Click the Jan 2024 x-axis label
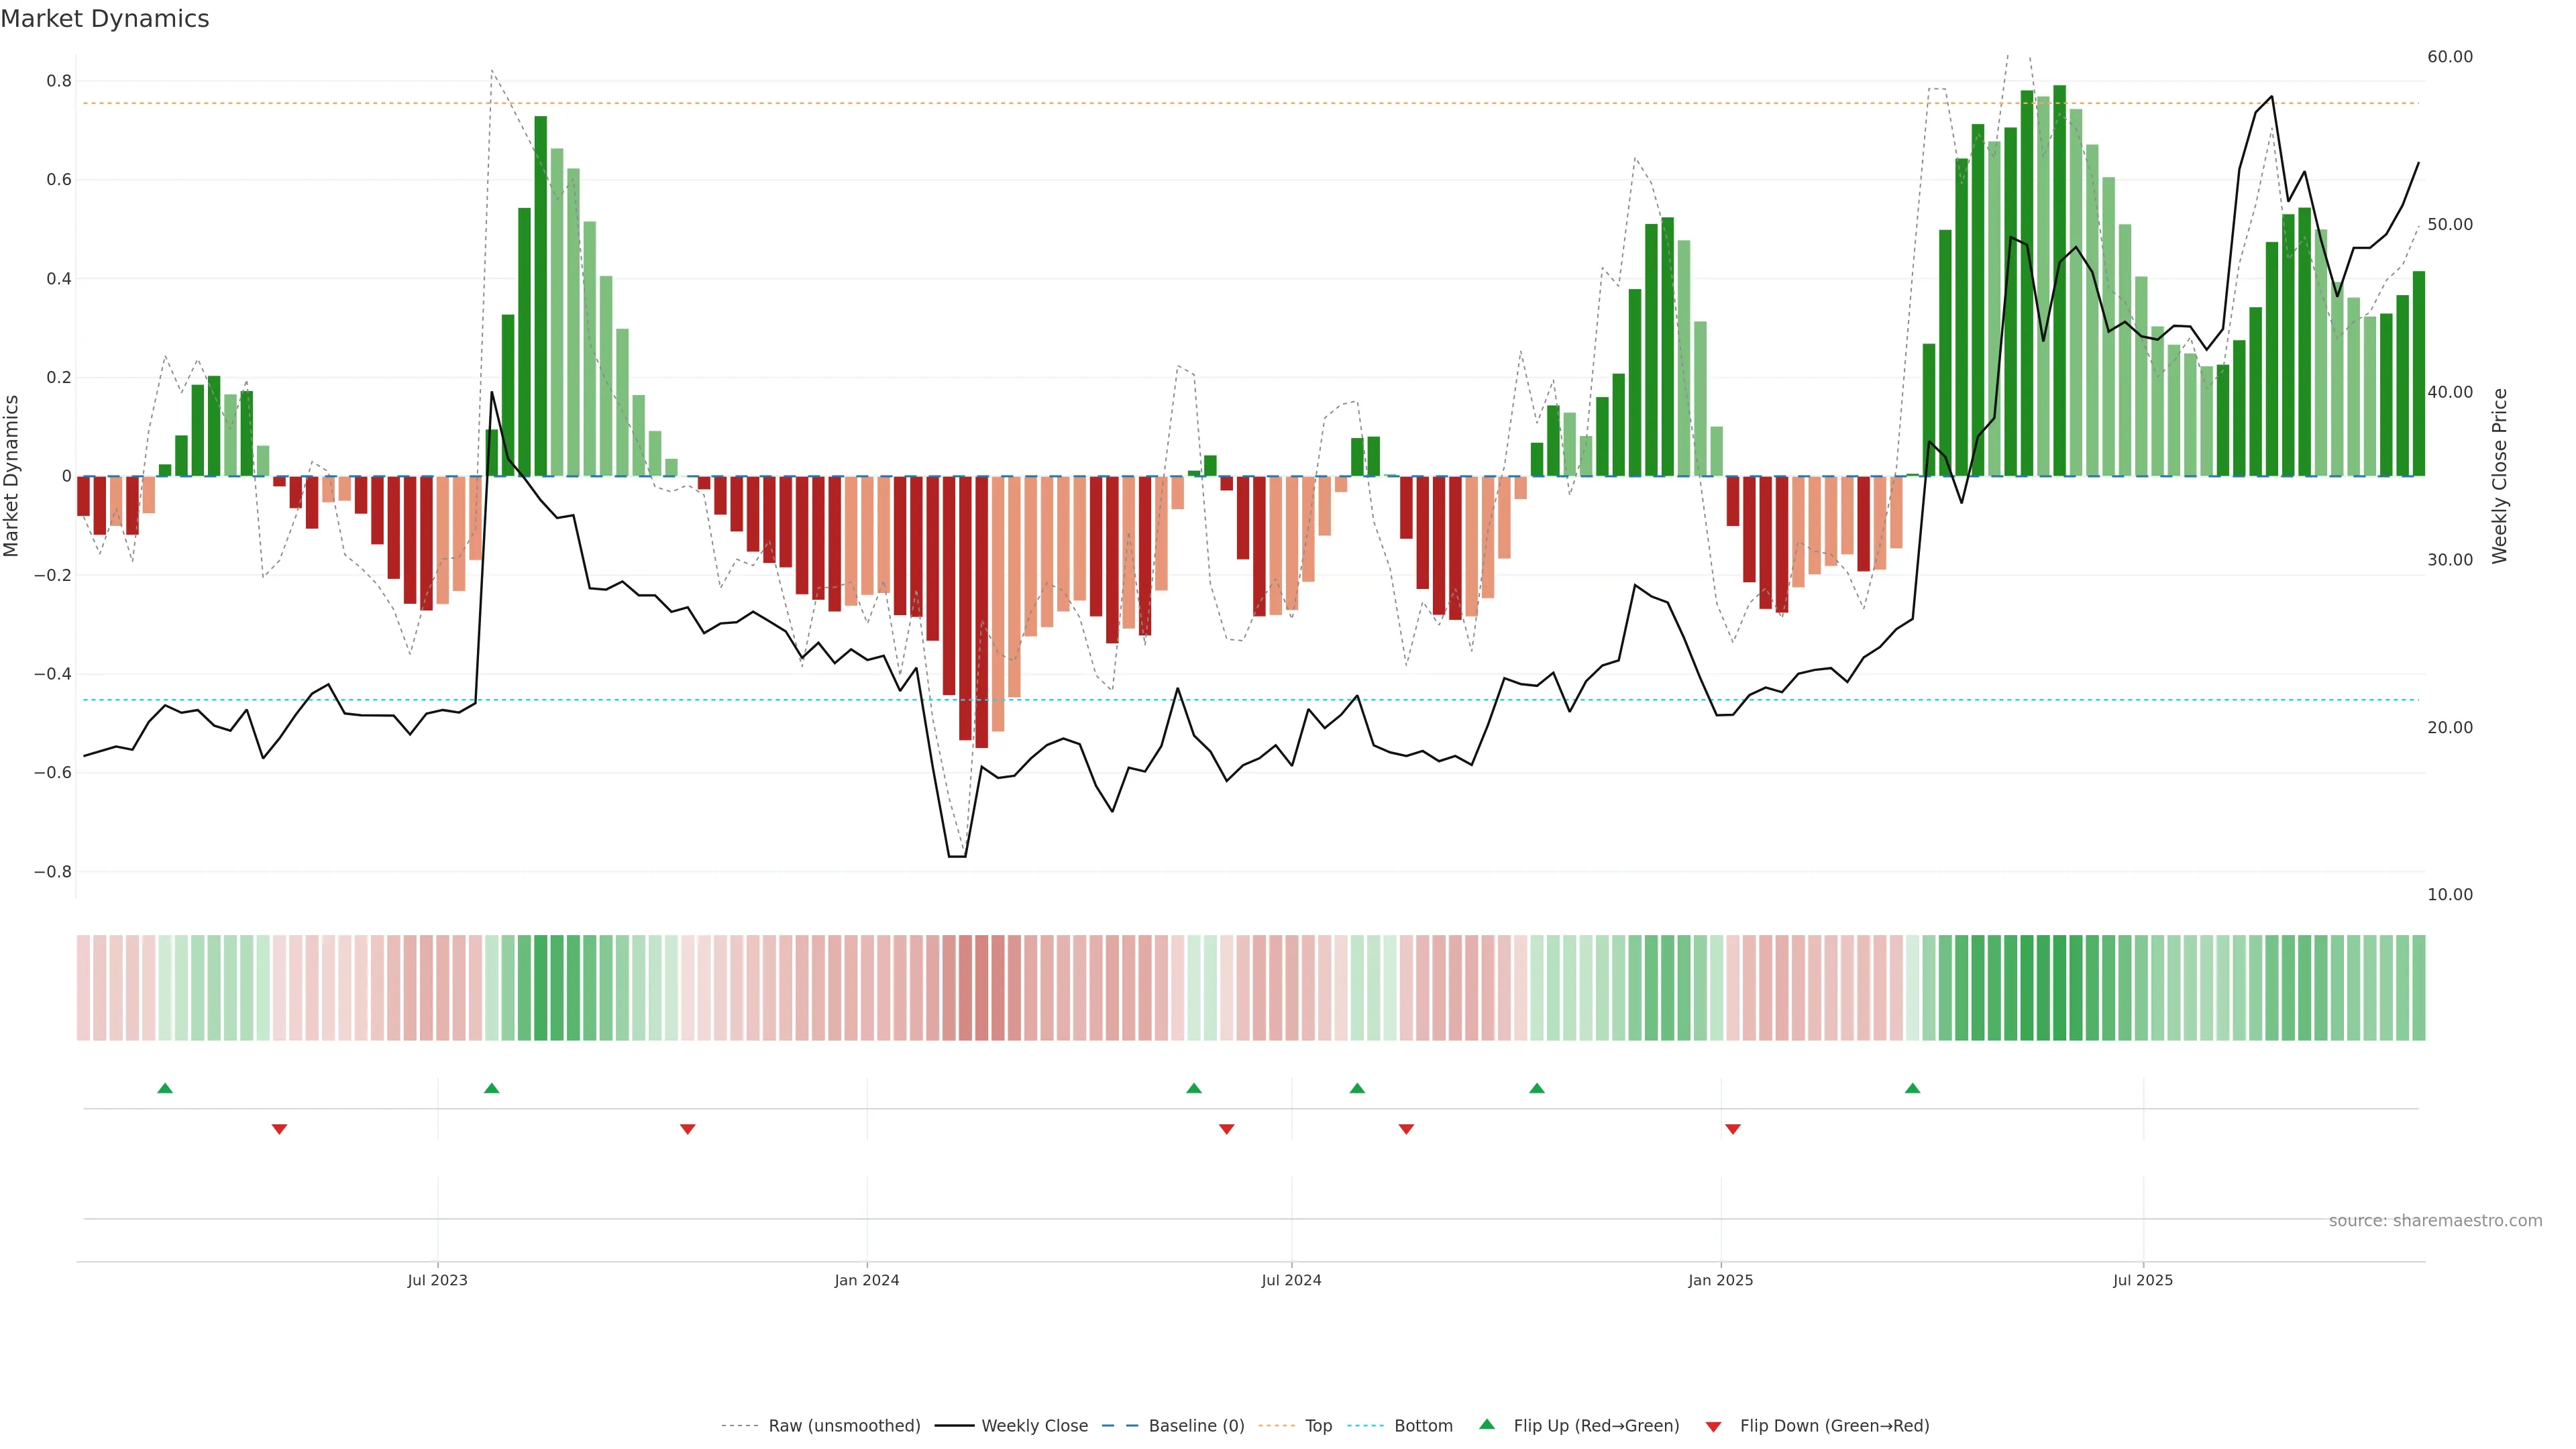The width and height of the screenshot is (2576, 1449). pyautogui.click(x=866, y=1280)
